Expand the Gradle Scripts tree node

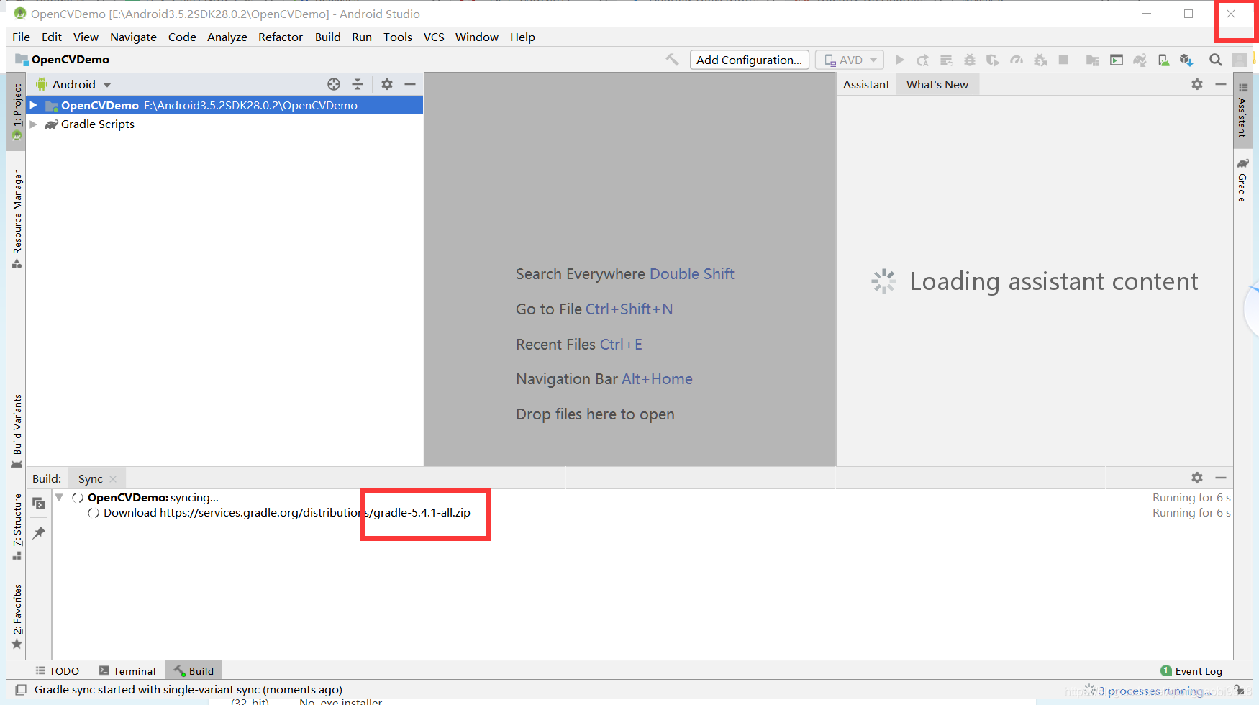click(33, 124)
